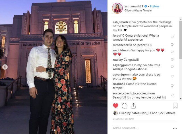Click the share upload arrow icon
This screenshot has height=134, width=182.
[x=133, y=106]
